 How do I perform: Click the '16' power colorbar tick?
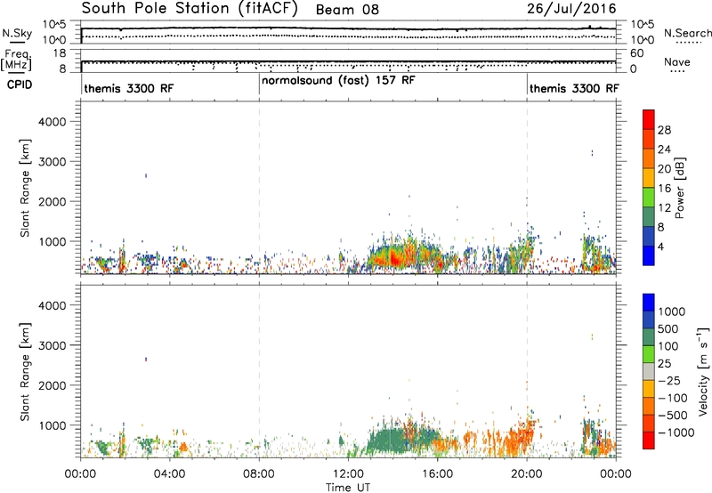[x=664, y=189]
